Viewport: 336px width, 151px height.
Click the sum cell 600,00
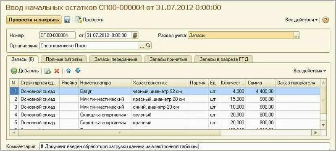[x=260, y=107]
